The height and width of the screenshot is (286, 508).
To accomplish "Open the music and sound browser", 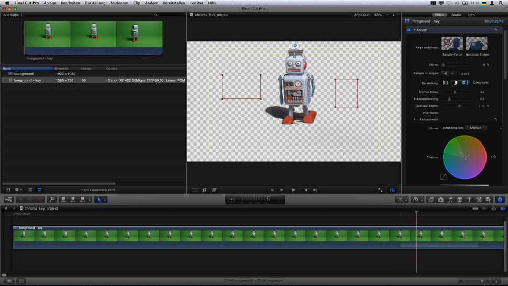I will pos(450,200).
